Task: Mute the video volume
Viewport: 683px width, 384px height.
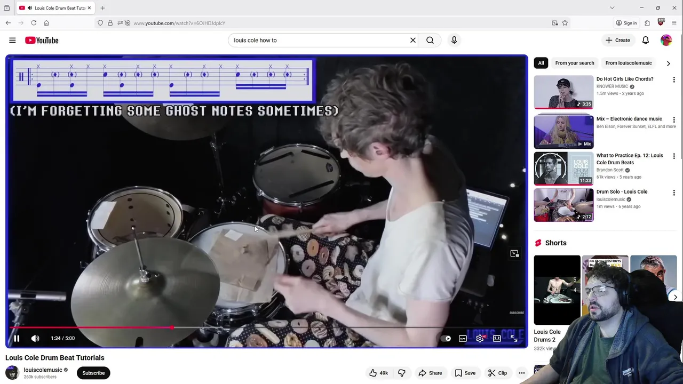Action: click(x=35, y=338)
